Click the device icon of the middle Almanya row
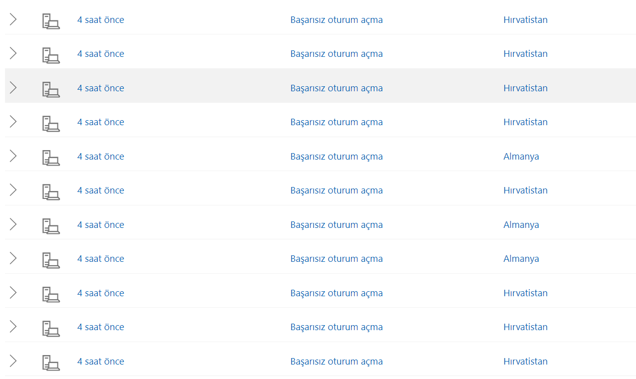 (x=50, y=226)
